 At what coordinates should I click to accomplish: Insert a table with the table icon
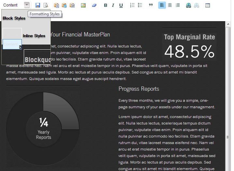208,5
